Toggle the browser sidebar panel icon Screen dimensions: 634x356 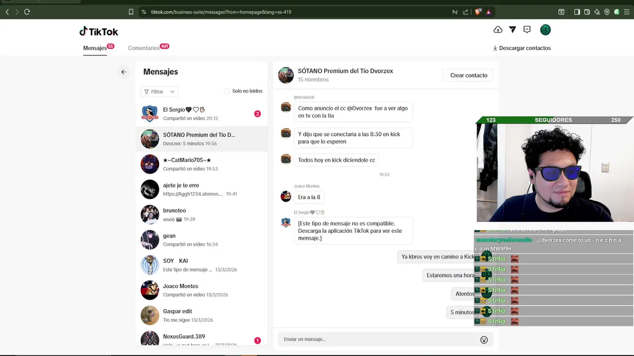click(577, 12)
